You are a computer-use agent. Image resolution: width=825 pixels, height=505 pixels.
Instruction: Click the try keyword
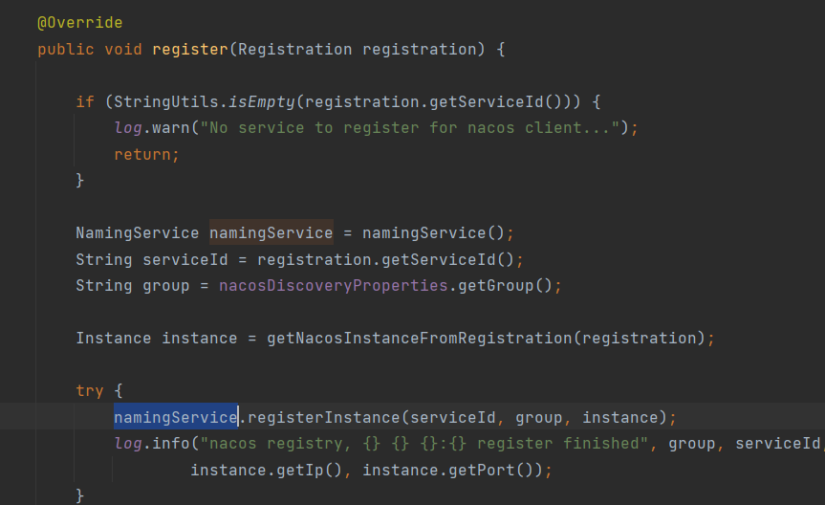(x=90, y=391)
